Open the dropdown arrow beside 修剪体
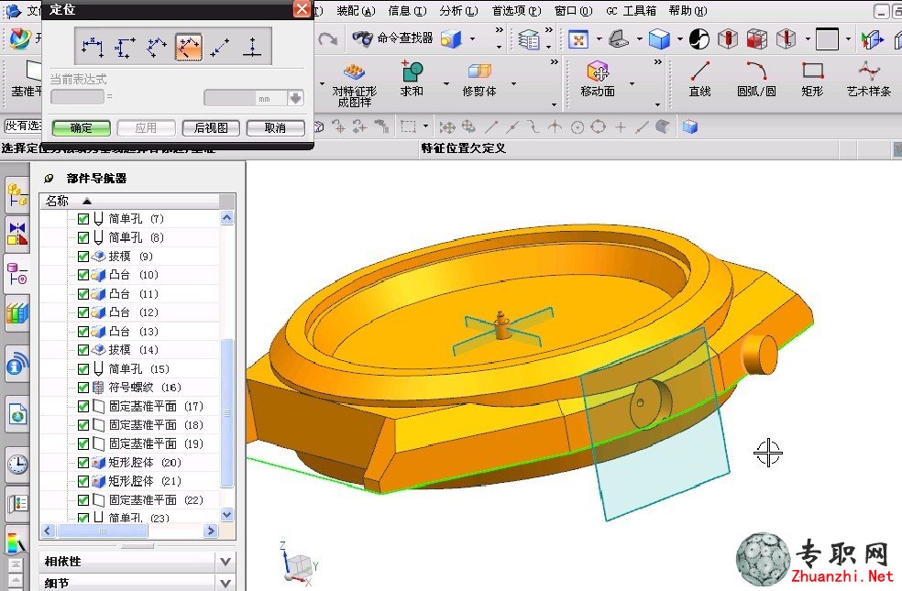Screen dimensions: 902x591 point(513,84)
